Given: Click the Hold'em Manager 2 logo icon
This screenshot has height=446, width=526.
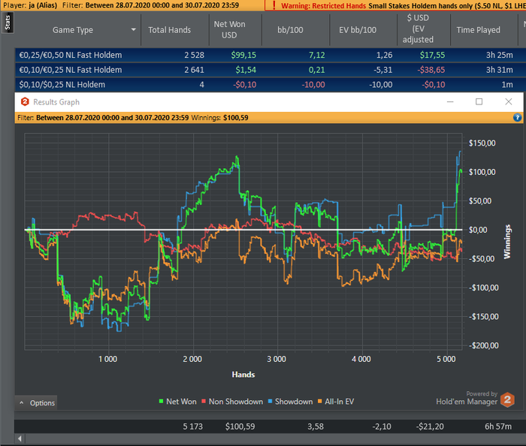Looking at the screenshot, I should tap(507, 399).
